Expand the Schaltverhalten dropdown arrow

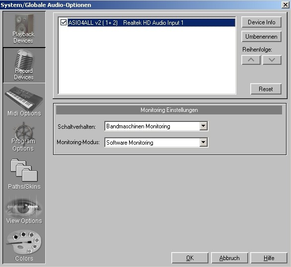coord(204,126)
